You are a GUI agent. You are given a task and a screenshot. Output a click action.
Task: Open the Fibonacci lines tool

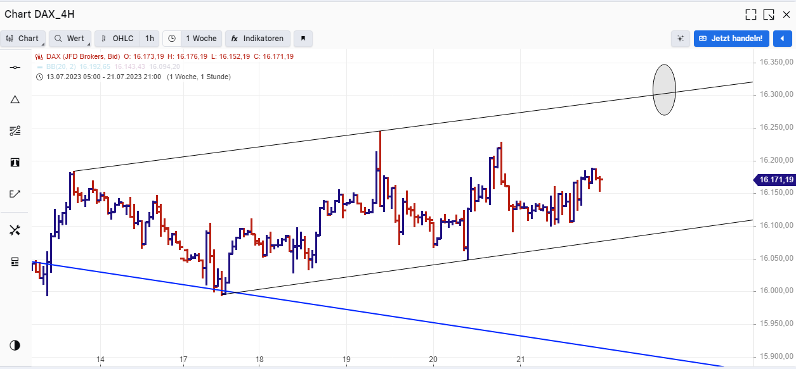click(15, 131)
